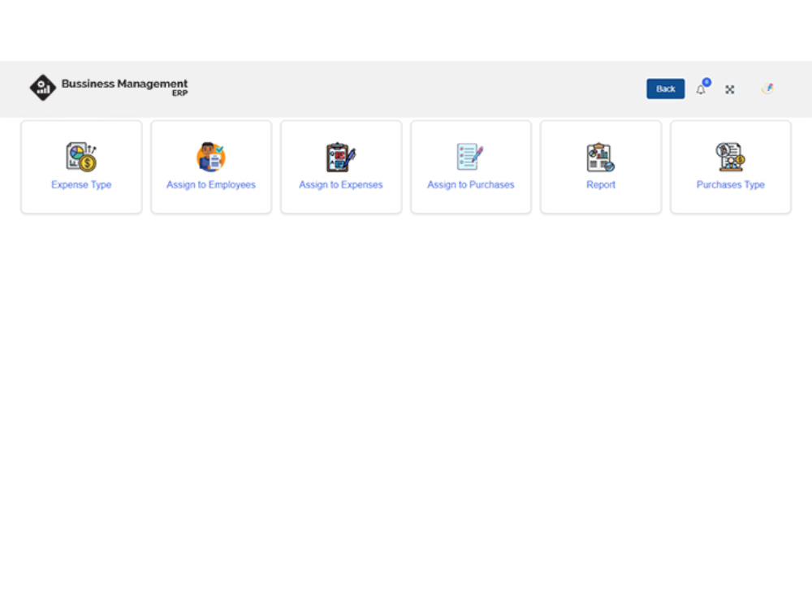Open the Assign to Purchases checklist icon

(471, 156)
